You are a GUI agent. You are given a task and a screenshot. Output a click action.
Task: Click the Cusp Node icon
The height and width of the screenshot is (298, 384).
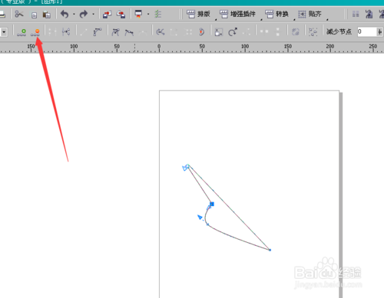click(x=115, y=32)
